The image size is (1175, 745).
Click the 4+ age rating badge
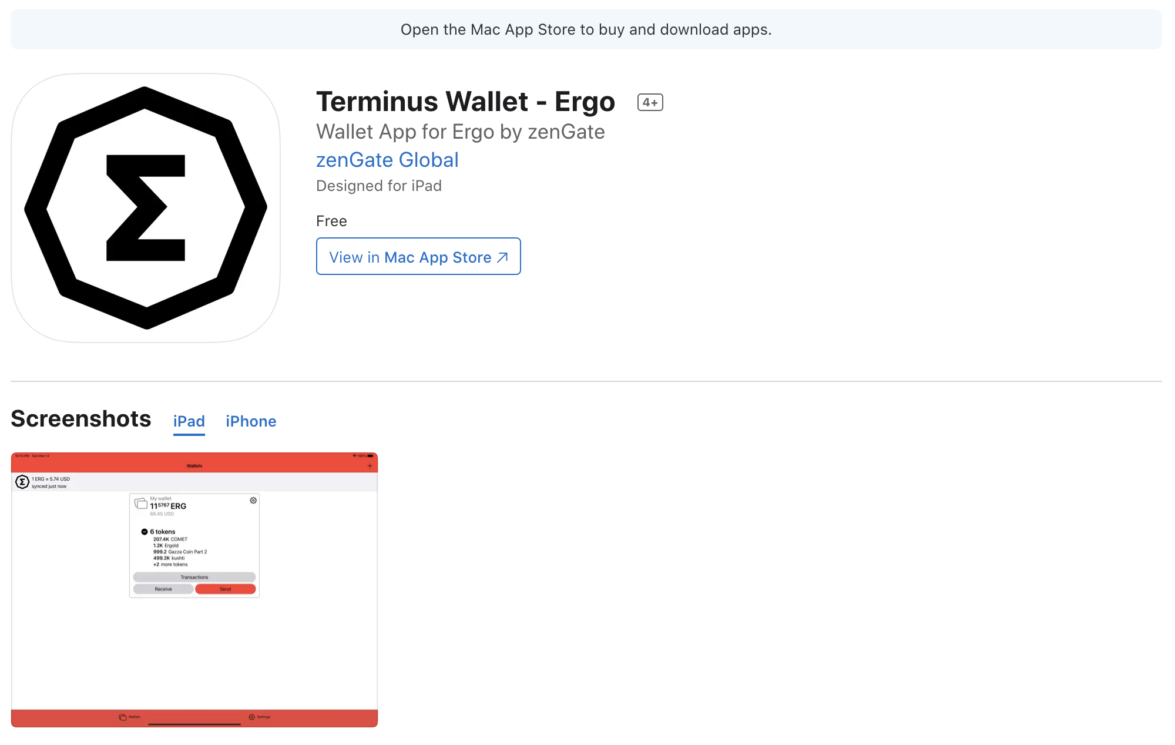[650, 102]
